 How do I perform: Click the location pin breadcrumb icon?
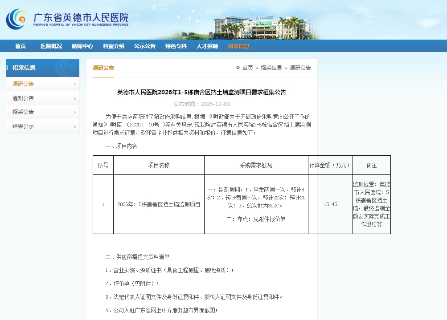pos(238,68)
